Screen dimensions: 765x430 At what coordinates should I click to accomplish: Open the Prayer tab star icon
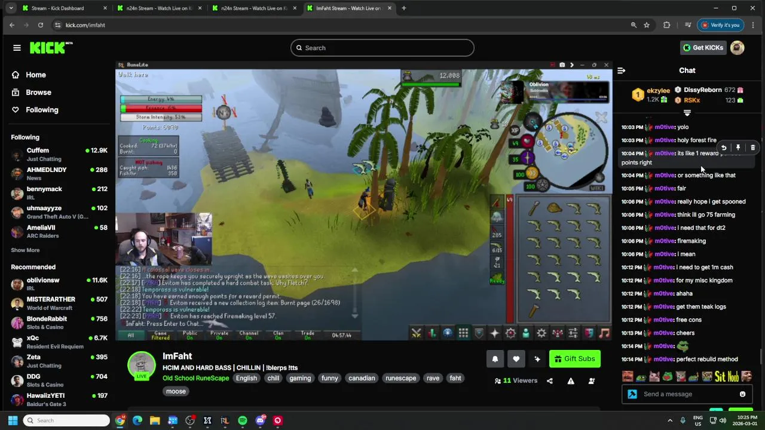494,333
